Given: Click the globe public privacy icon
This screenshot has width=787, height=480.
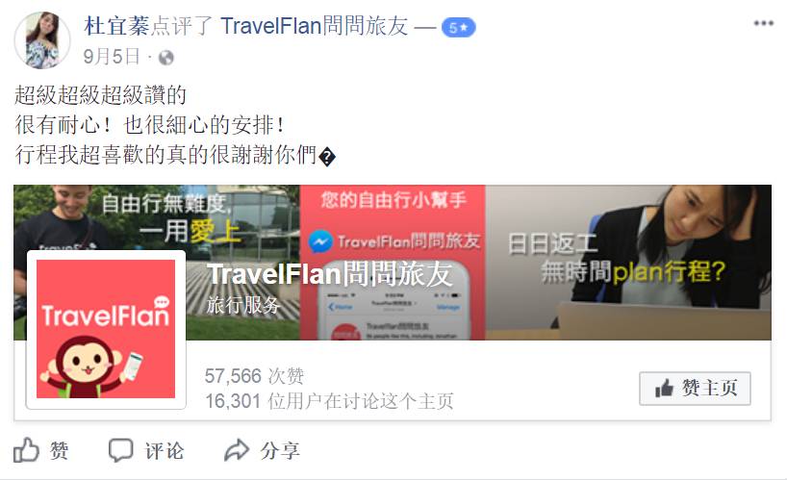Looking at the screenshot, I should [166, 58].
